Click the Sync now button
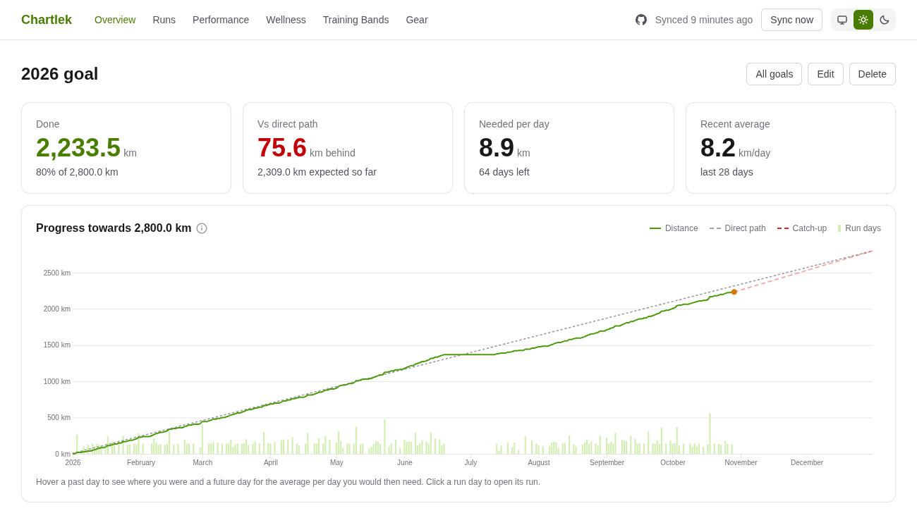The height and width of the screenshot is (525, 917). (791, 20)
